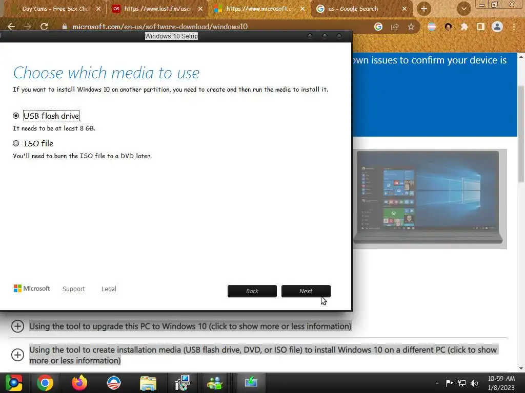This screenshot has width=525, height=393.
Task: Show hidden tray icons arrow
Action: [x=437, y=383]
